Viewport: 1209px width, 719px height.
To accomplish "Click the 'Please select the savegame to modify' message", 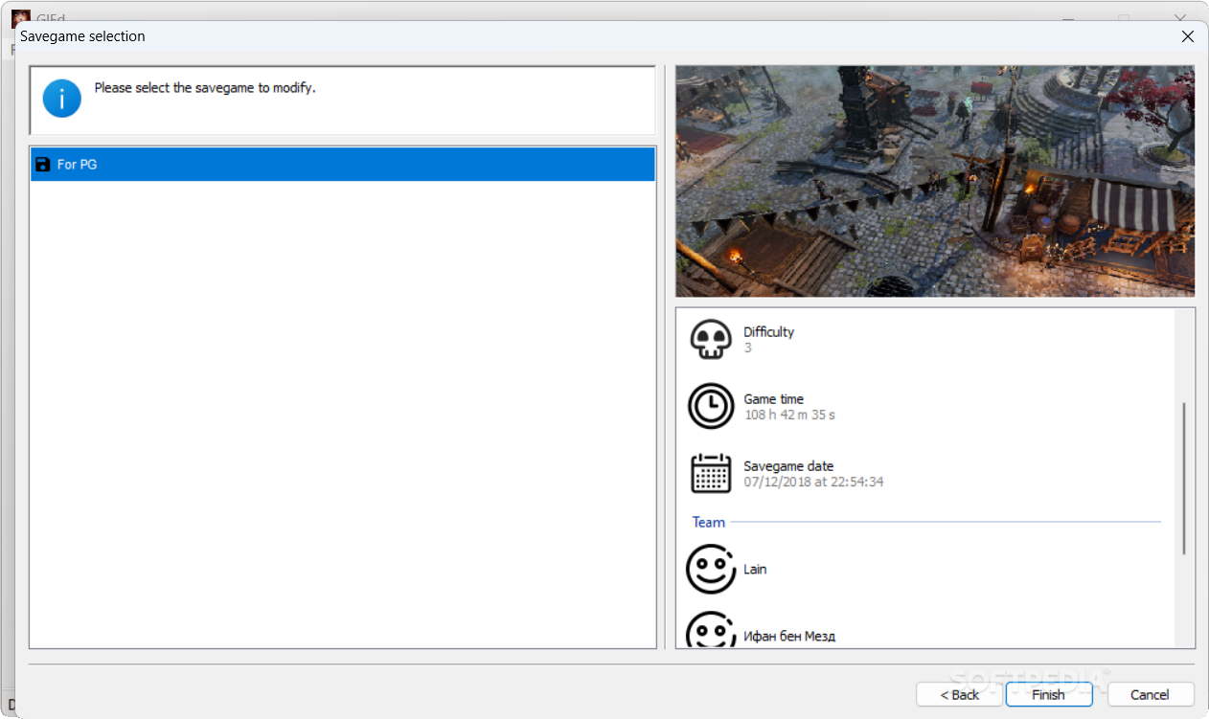I will [205, 88].
